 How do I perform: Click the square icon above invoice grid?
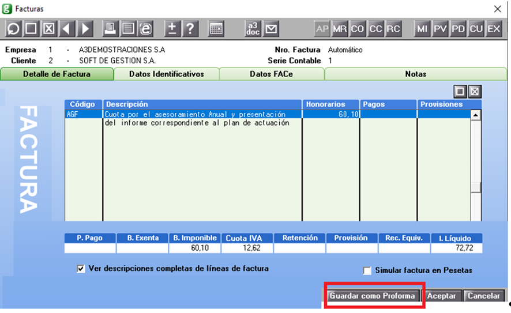click(460, 92)
